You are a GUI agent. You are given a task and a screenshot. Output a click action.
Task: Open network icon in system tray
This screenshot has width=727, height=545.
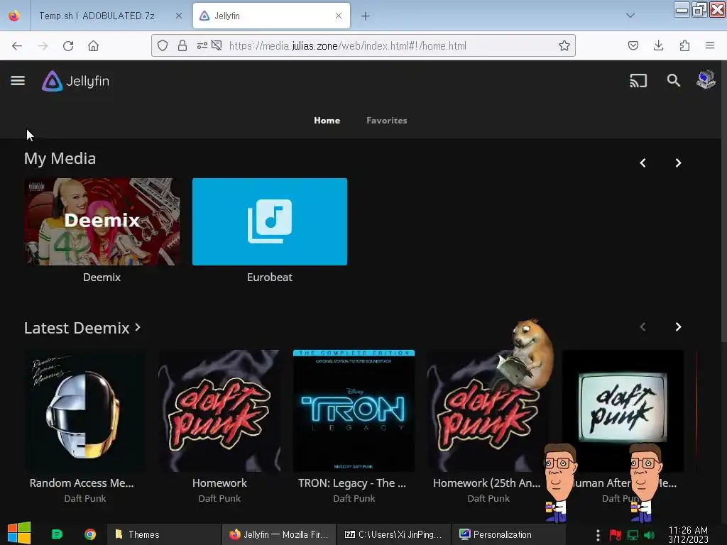click(x=633, y=535)
